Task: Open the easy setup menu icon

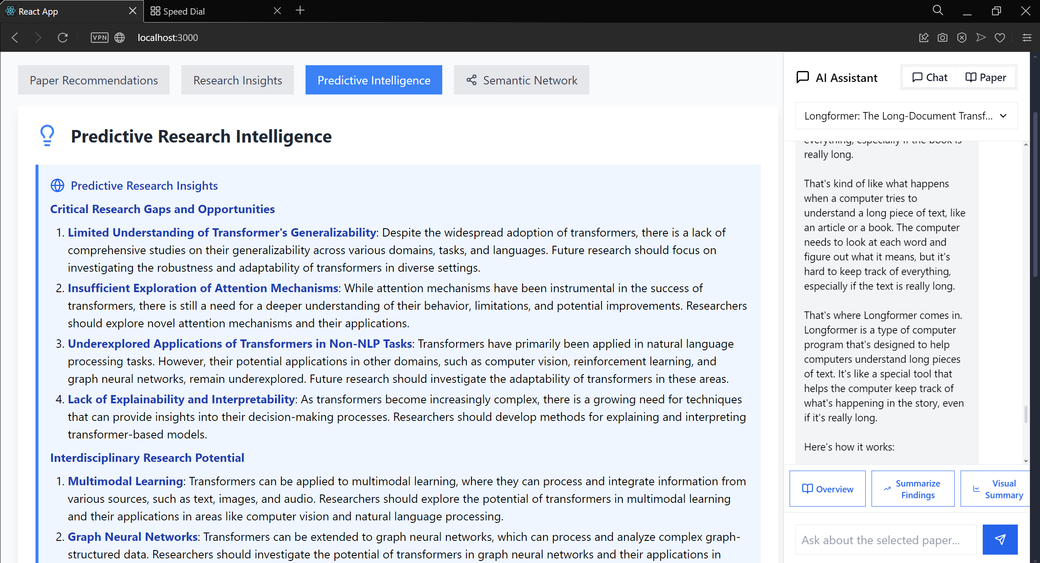Action: point(1027,38)
